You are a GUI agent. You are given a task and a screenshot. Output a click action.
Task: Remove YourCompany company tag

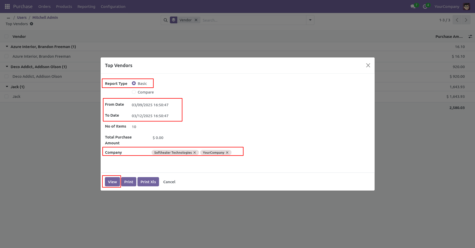point(227,152)
